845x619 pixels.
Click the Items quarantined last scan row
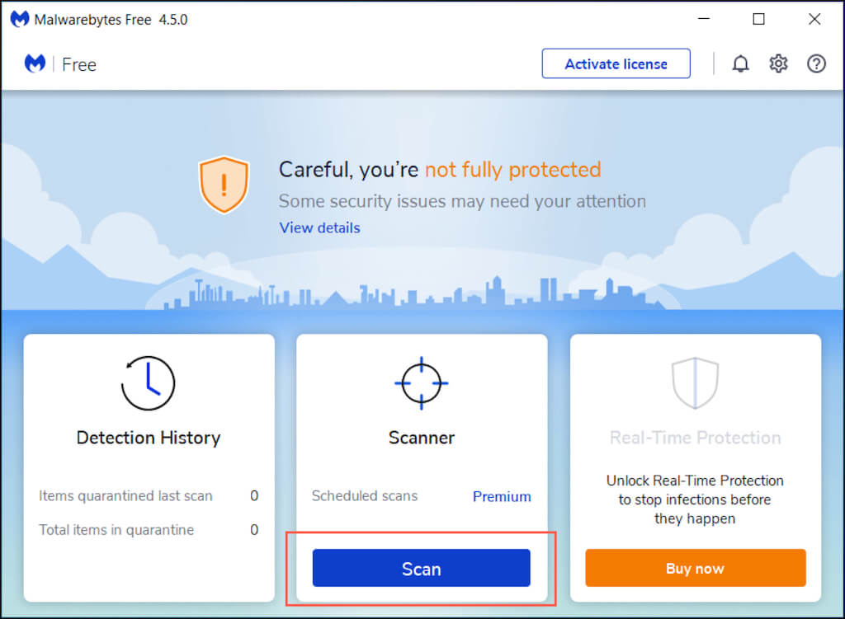click(149, 496)
